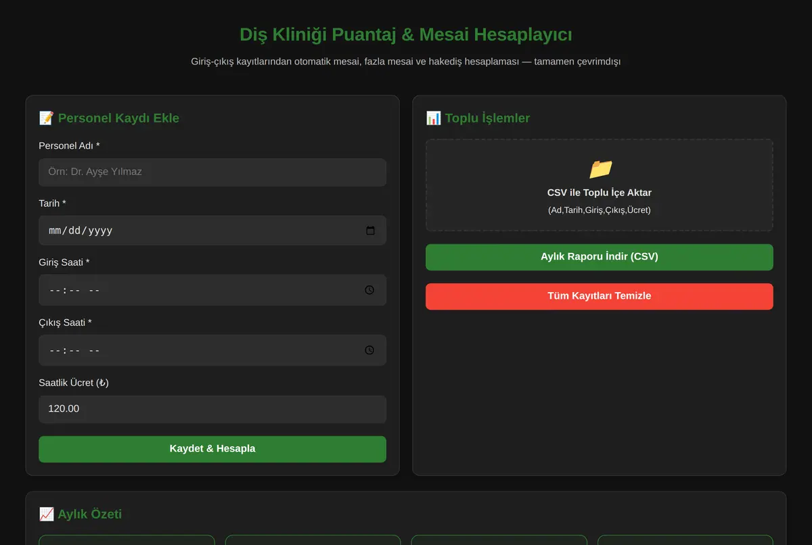Click the Çıkış Saati * label
This screenshot has height=545, width=812.
click(x=65, y=323)
